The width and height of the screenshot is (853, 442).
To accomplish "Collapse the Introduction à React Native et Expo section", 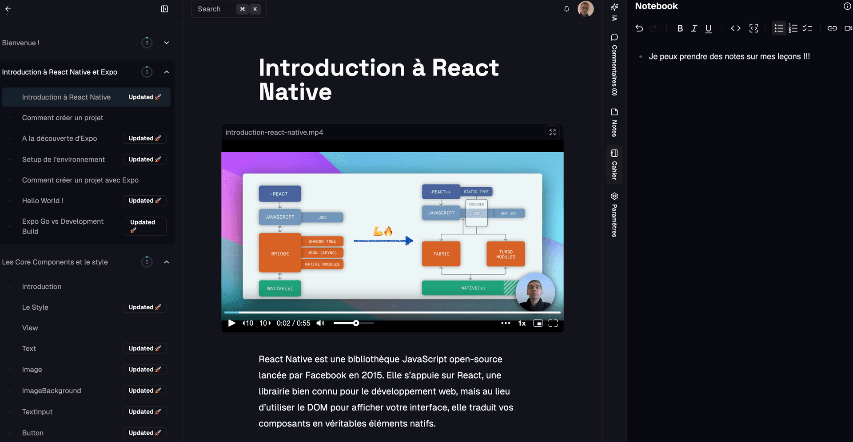I will (x=167, y=71).
